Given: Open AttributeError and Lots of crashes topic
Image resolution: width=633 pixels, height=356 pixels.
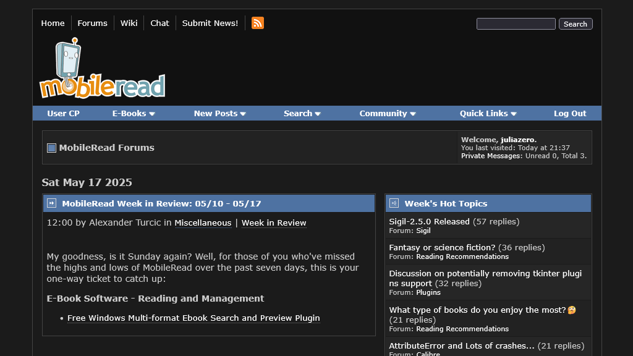Looking at the screenshot, I should coord(461,346).
